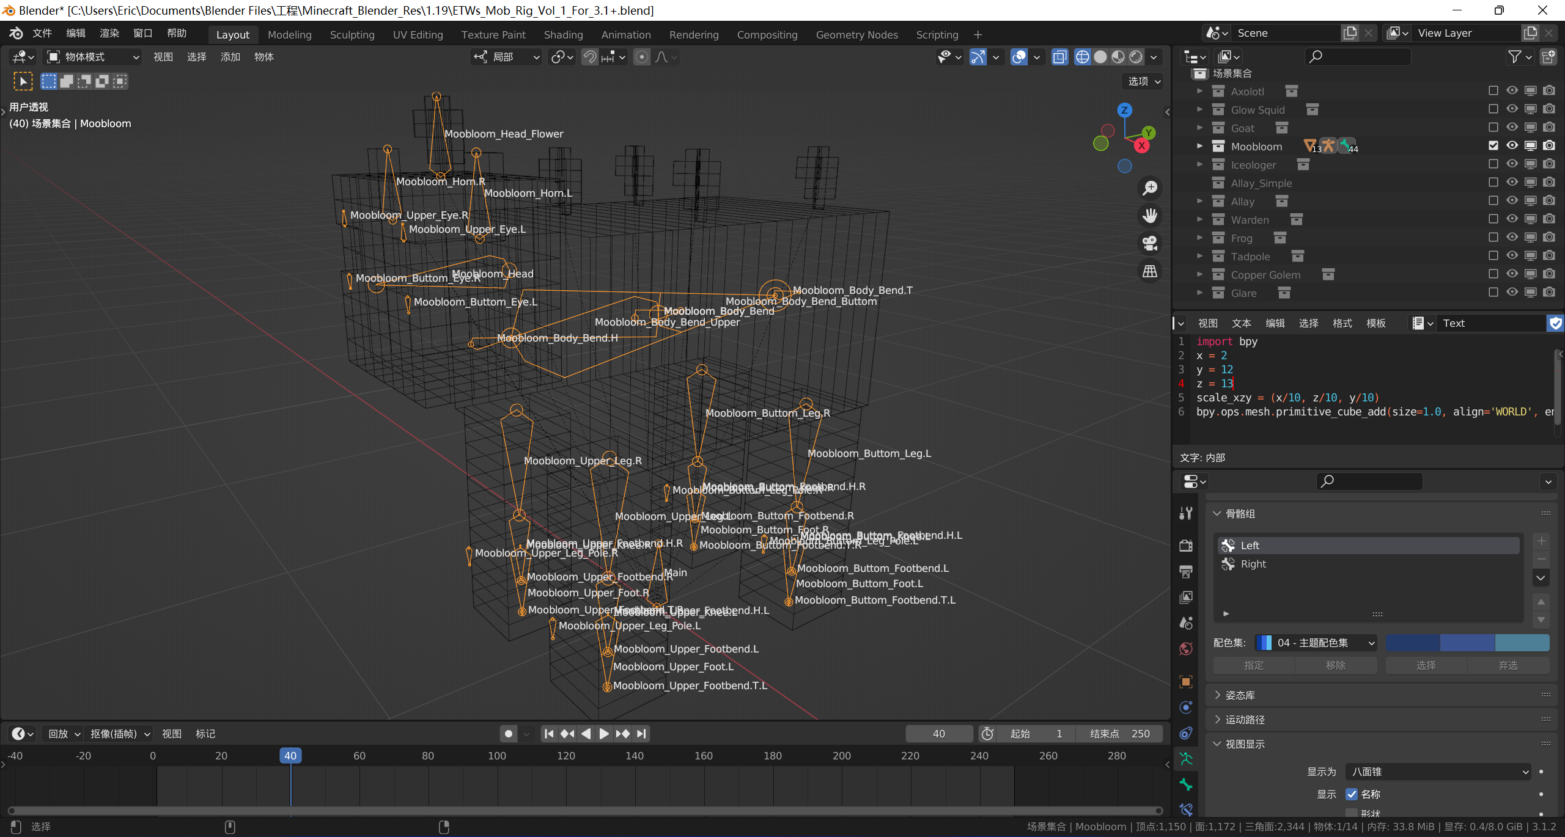Click the Select bone group button
1565x837 pixels.
click(1426, 665)
